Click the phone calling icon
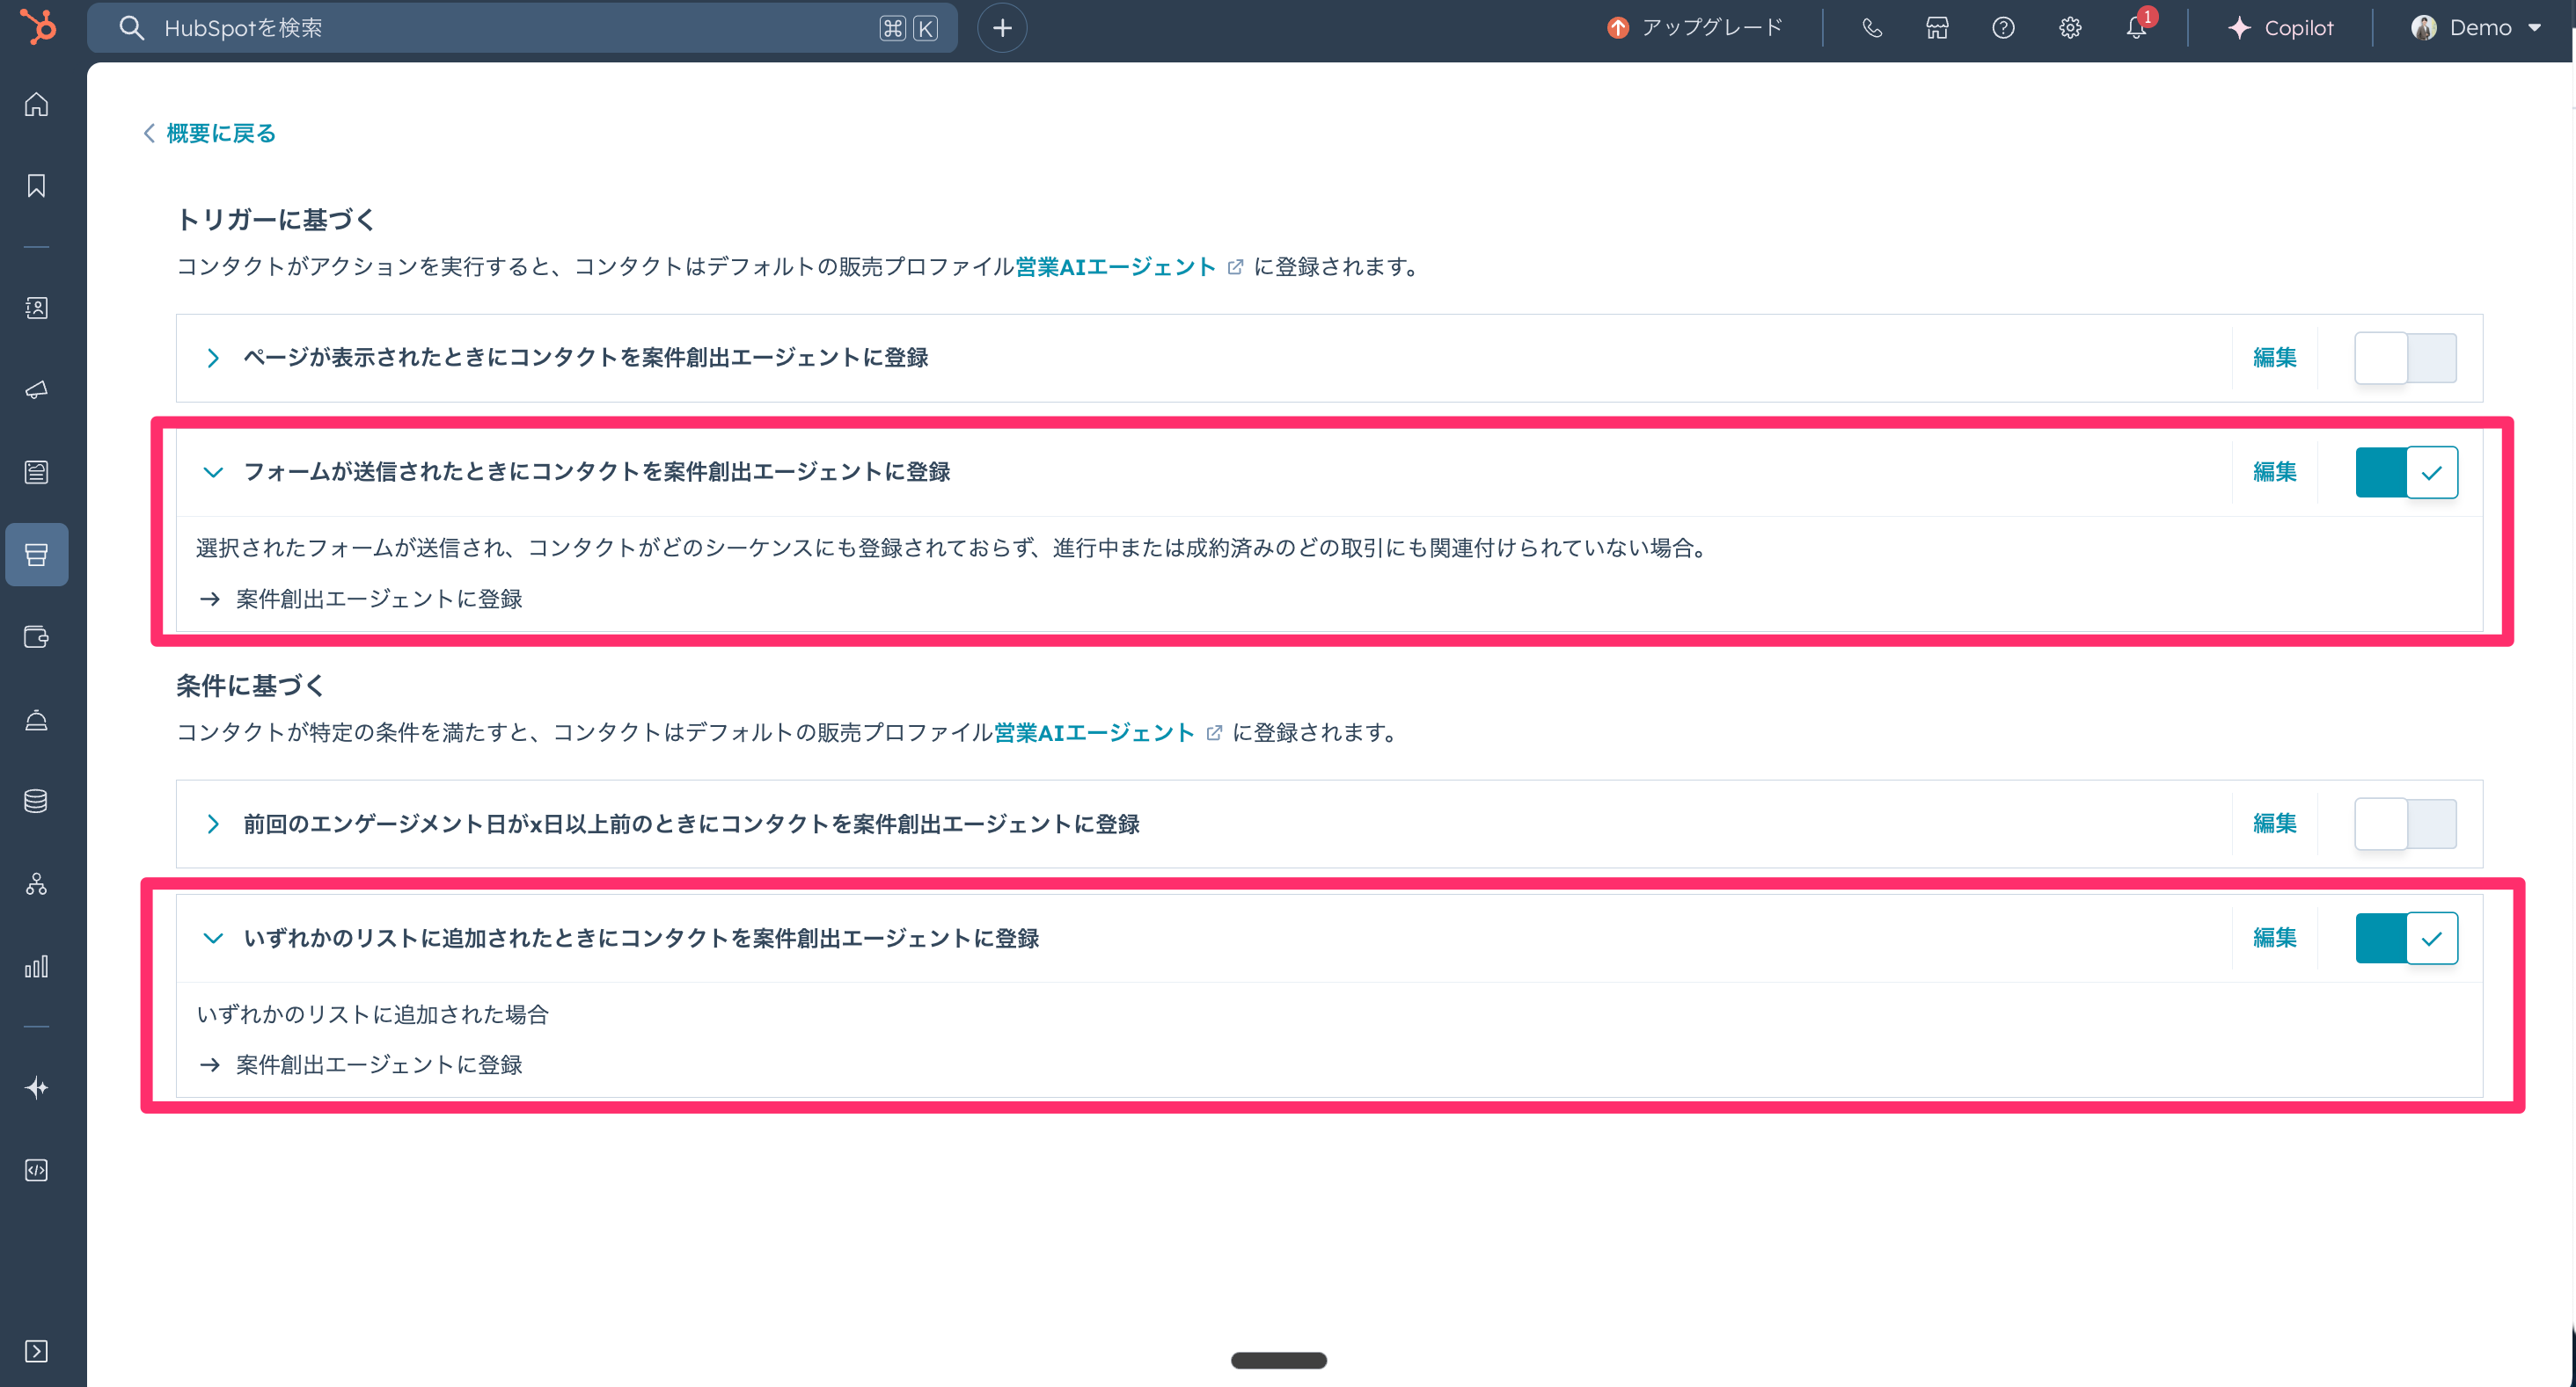 coord(1872,28)
